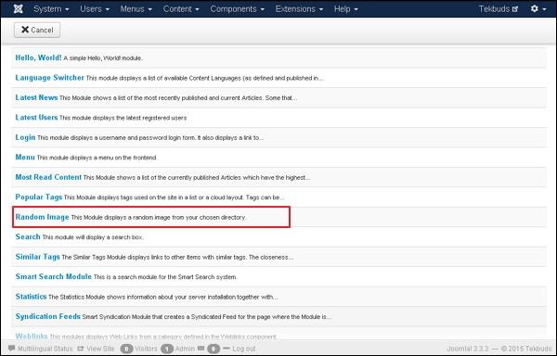Select the Smart Search Module
This screenshot has width=557, height=356.
(x=53, y=276)
